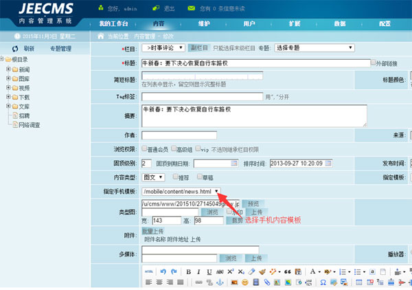The height and width of the screenshot is (290, 412).
Task: Enable the 普通会员 checkbox
Action: point(144,148)
